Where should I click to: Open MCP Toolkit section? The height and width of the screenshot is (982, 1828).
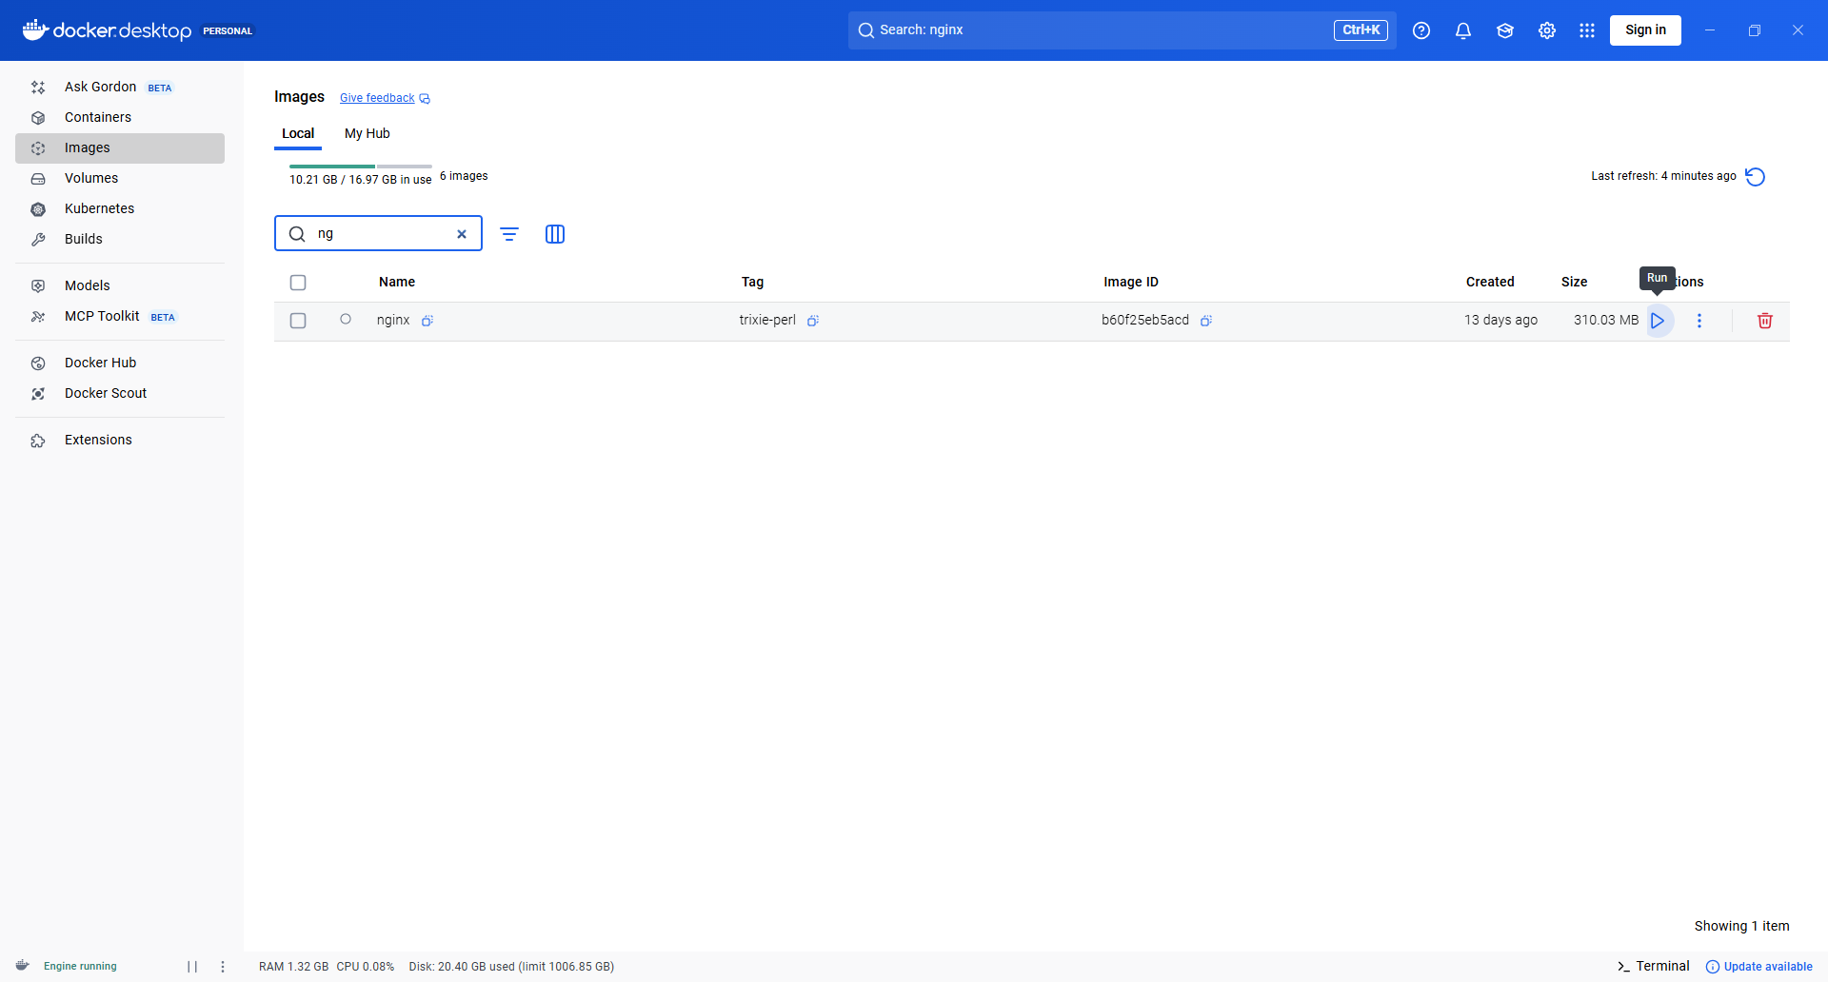120,316
